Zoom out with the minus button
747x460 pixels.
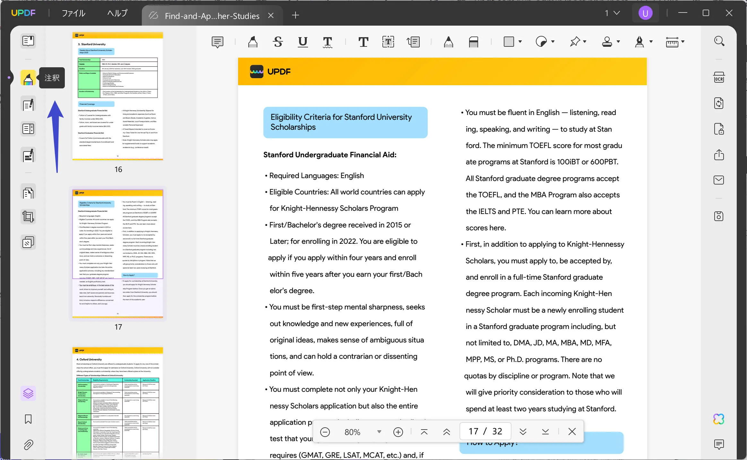click(x=325, y=432)
